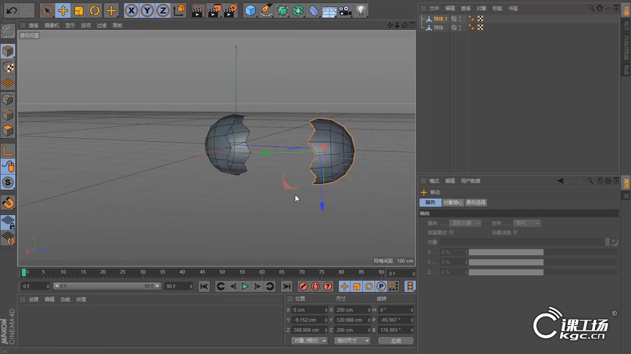
Task: Switch to the 对象轴心 mode button
Action: pos(453,202)
